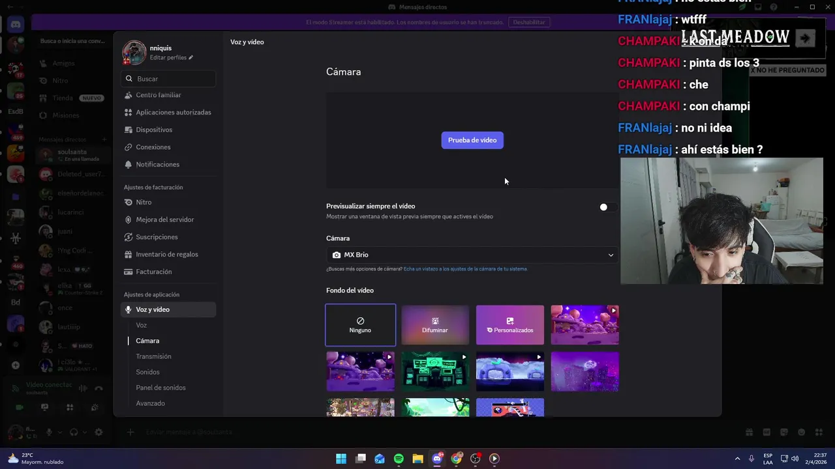The image size is (835, 469).
Task: Open noise suppression waveform icon
Action: [83, 388]
